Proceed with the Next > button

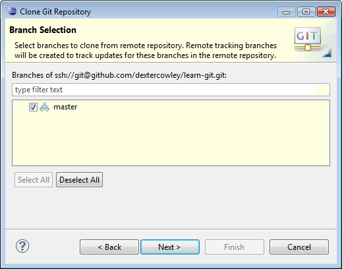click(x=170, y=247)
